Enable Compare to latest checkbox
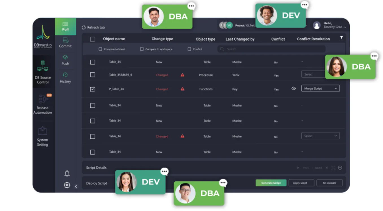Viewport: 383px width, 211px height. tap(100, 49)
